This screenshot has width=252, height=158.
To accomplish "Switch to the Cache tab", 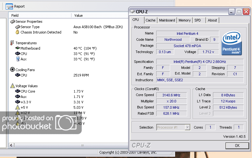I will pyautogui.click(x=151, y=20).
